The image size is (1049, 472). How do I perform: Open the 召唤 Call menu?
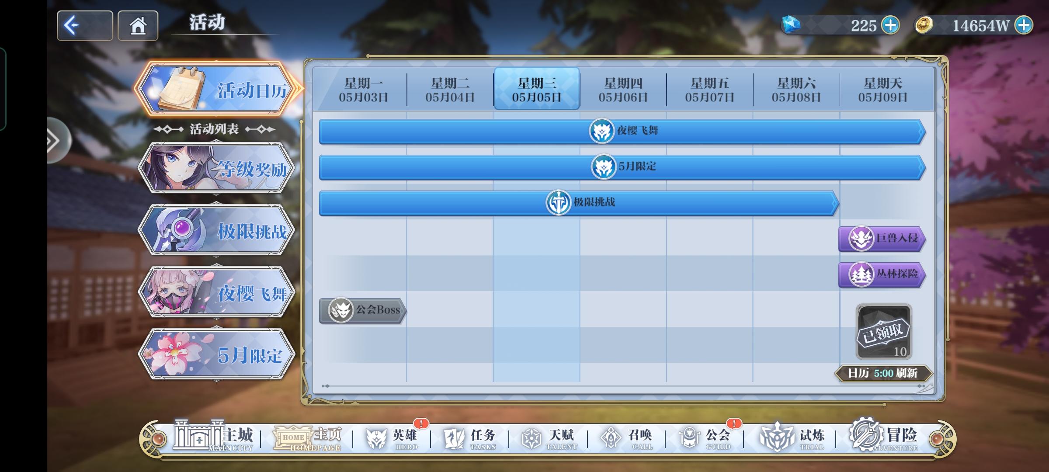click(626, 438)
